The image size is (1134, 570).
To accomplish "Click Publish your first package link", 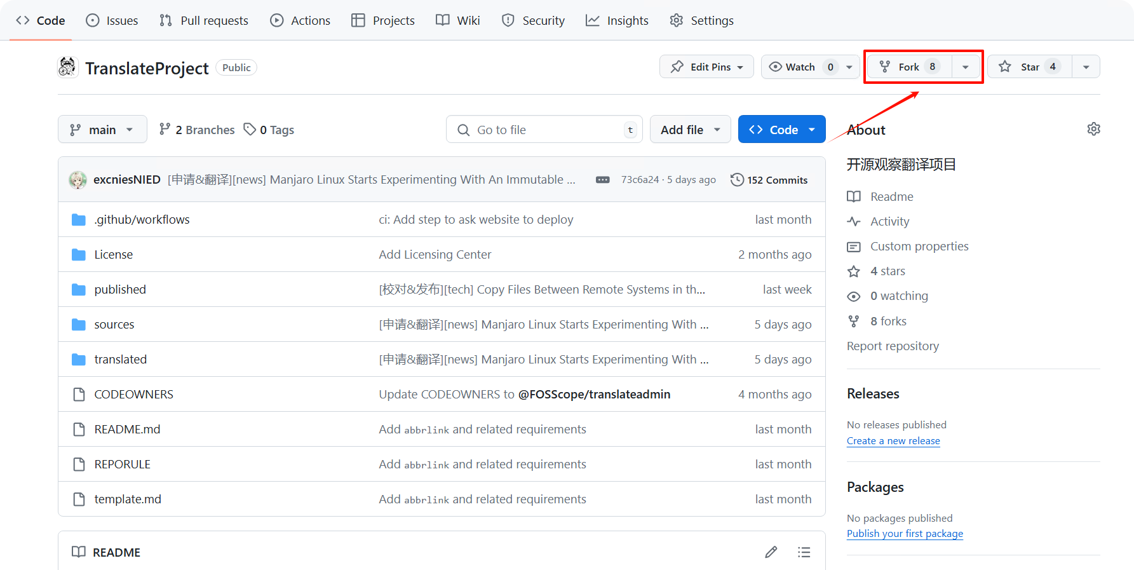I will [905, 533].
